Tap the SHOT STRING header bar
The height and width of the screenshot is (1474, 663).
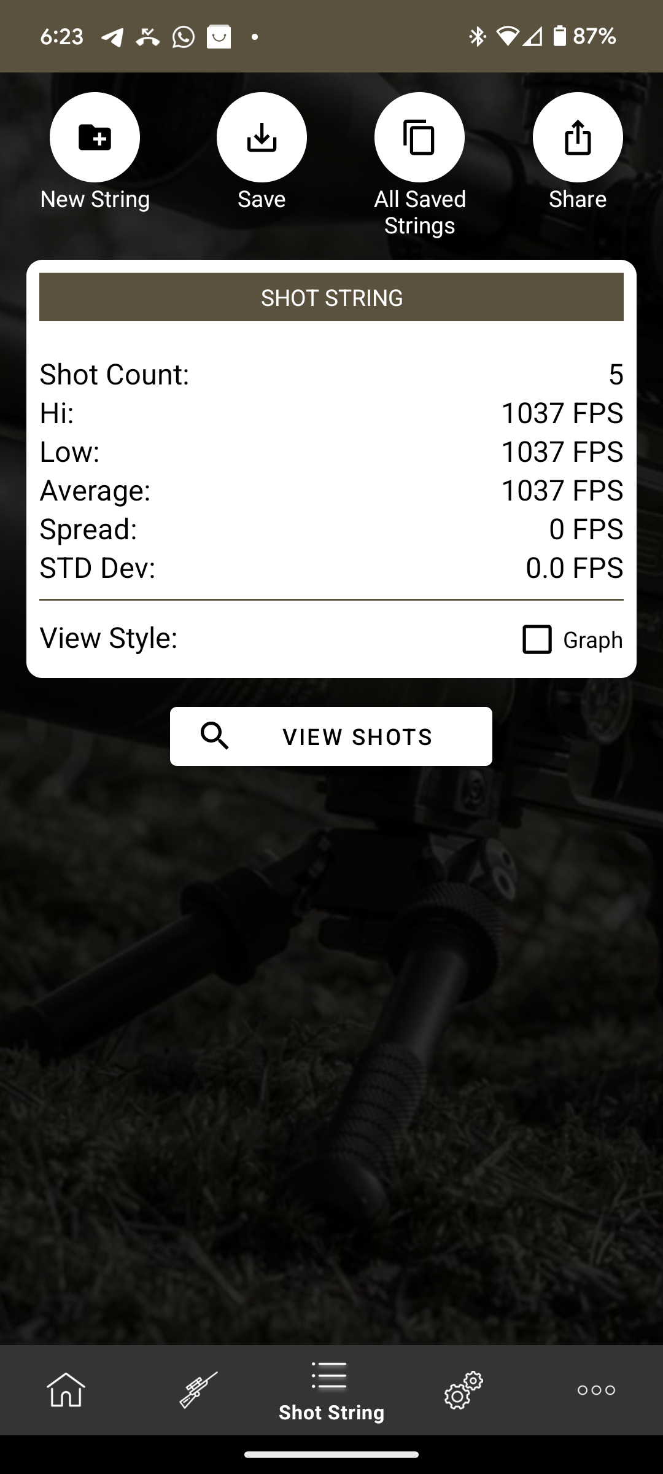tap(331, 297)
